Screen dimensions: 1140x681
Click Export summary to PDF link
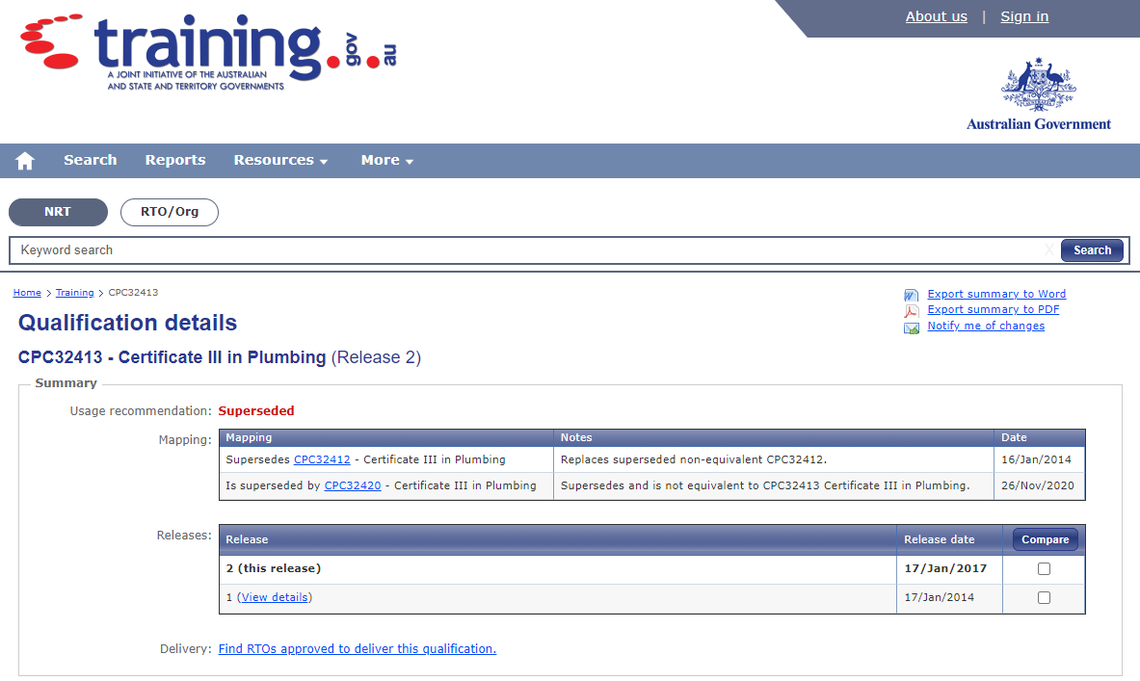(994, 309)
